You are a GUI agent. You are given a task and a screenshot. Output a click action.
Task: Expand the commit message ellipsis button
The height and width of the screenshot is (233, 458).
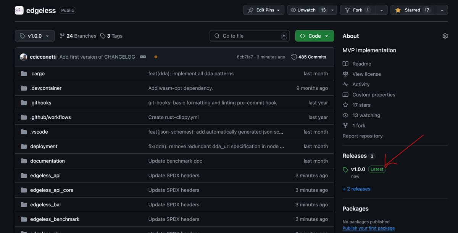point(143,57)
